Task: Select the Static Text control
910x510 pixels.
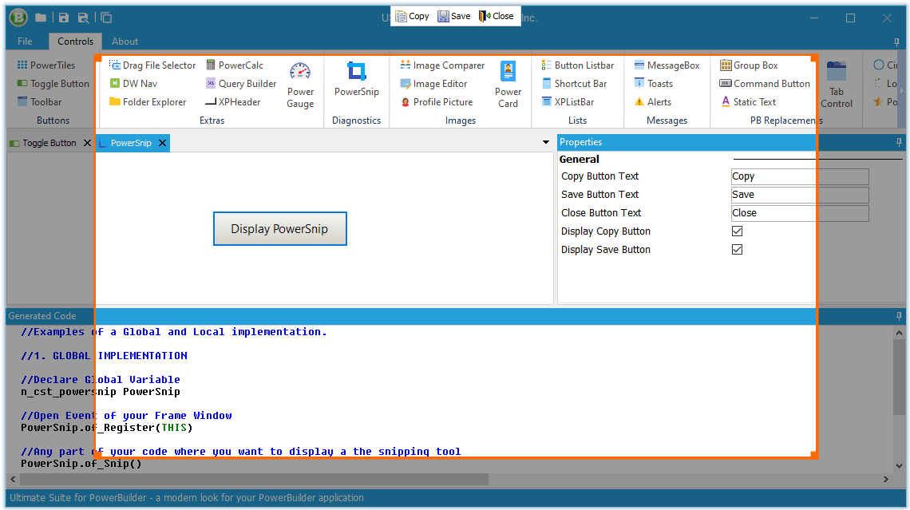Action: [x=748, y=102]
